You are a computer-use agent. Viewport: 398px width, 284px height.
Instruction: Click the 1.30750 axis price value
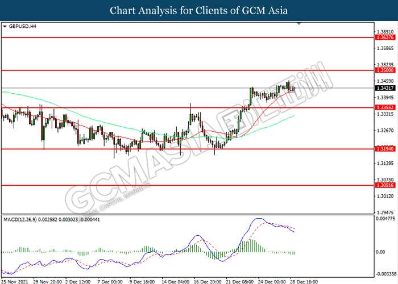point(385,179)
